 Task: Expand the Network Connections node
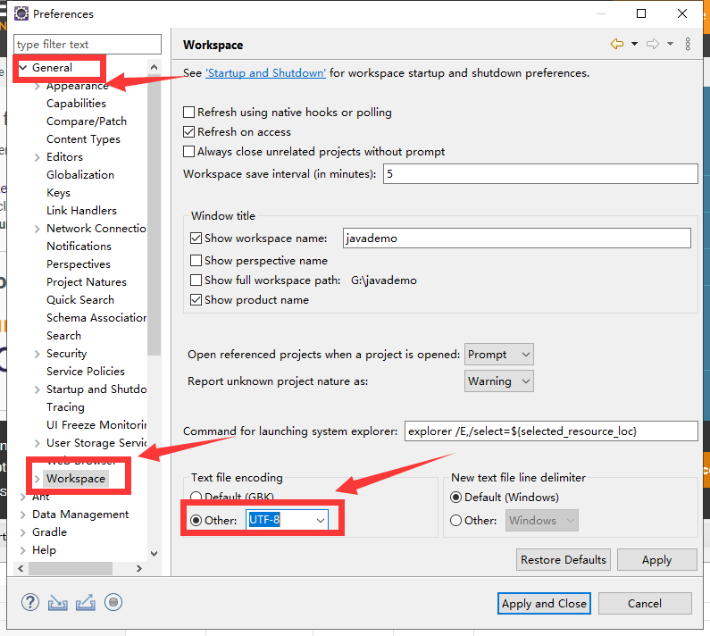pyautogui.click(x=38, y=229)
